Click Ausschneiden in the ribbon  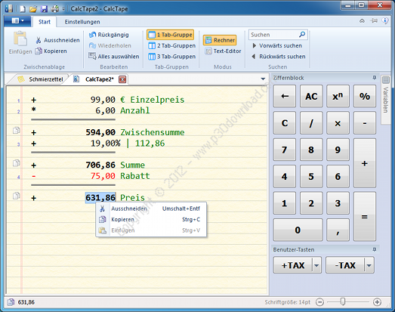tap(57, 40)
